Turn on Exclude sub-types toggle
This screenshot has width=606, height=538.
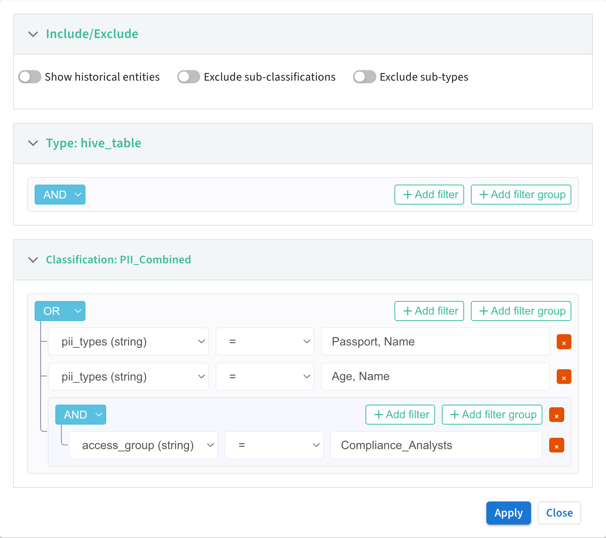pyautogui.click(x=364, y=77)
